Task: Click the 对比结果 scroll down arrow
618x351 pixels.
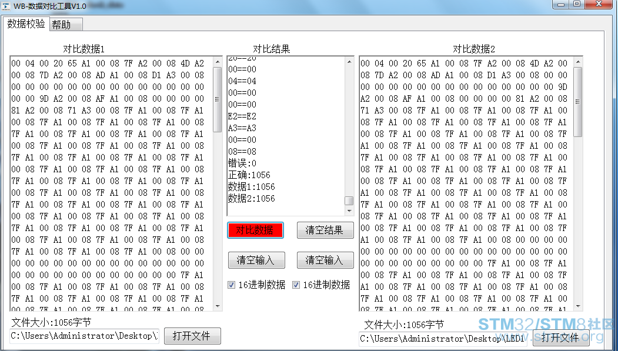Action: click(349, 211)
